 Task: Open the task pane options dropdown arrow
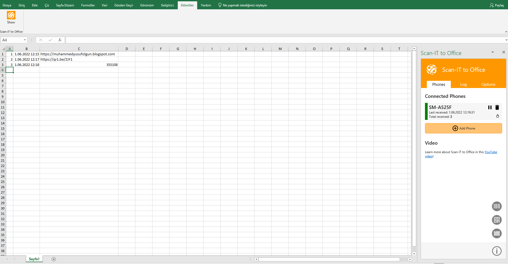(493, 52)
